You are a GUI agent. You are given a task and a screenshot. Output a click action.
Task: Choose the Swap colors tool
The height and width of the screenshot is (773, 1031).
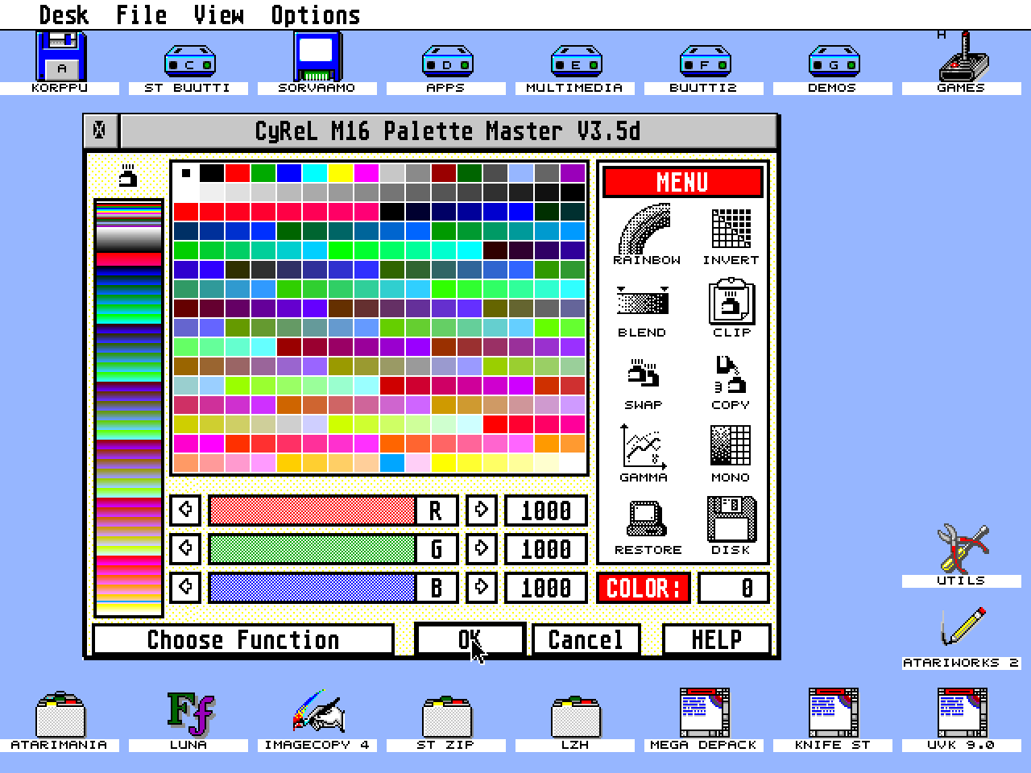coord(642,375)
